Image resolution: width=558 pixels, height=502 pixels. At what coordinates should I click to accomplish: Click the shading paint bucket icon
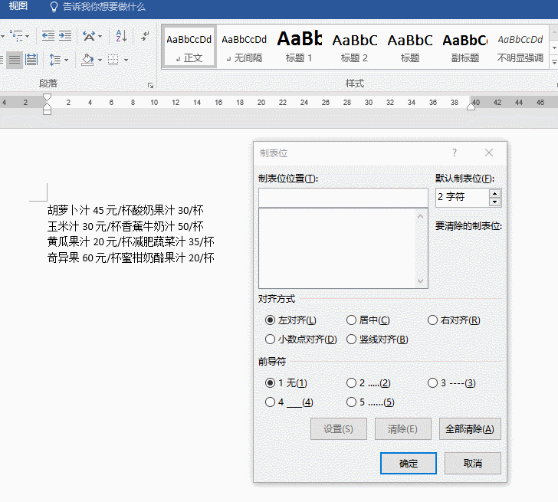coord(87,60)
